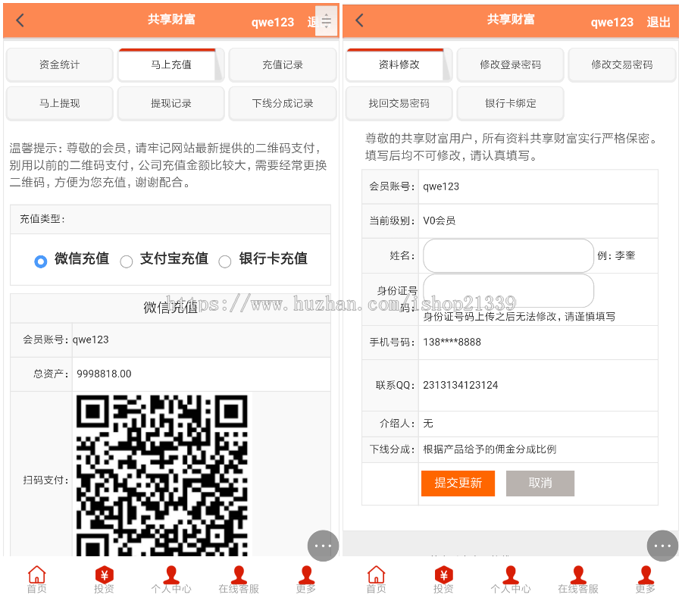The image size is (682, 604).
Task: Click example name text 例: 李奎
Action: [x=616, y=255]
